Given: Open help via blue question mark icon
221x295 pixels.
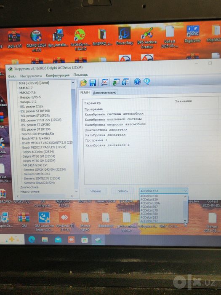Looking at the screenshot, I should (137, 82).
